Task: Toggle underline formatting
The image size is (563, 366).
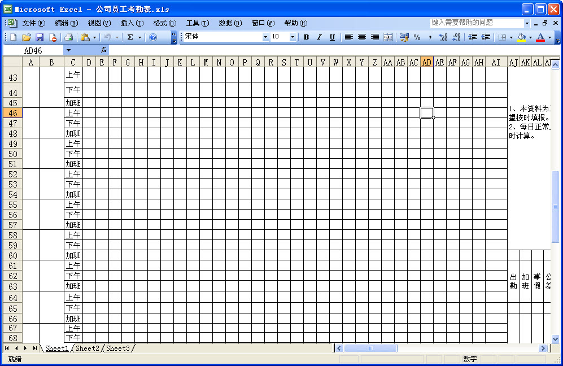Action: pos(332,37)
